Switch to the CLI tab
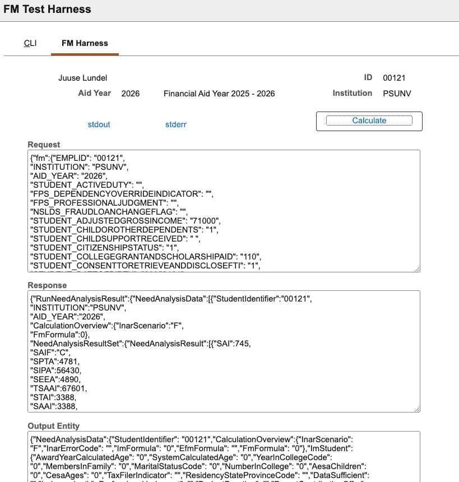 click(x=30, y=43)
